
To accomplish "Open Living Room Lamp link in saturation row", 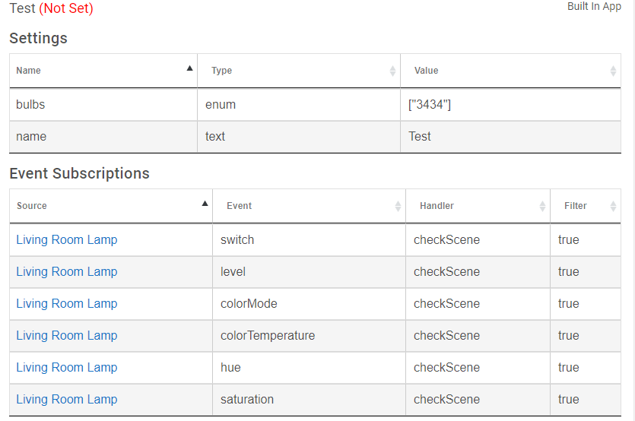I will coord(67,400).
